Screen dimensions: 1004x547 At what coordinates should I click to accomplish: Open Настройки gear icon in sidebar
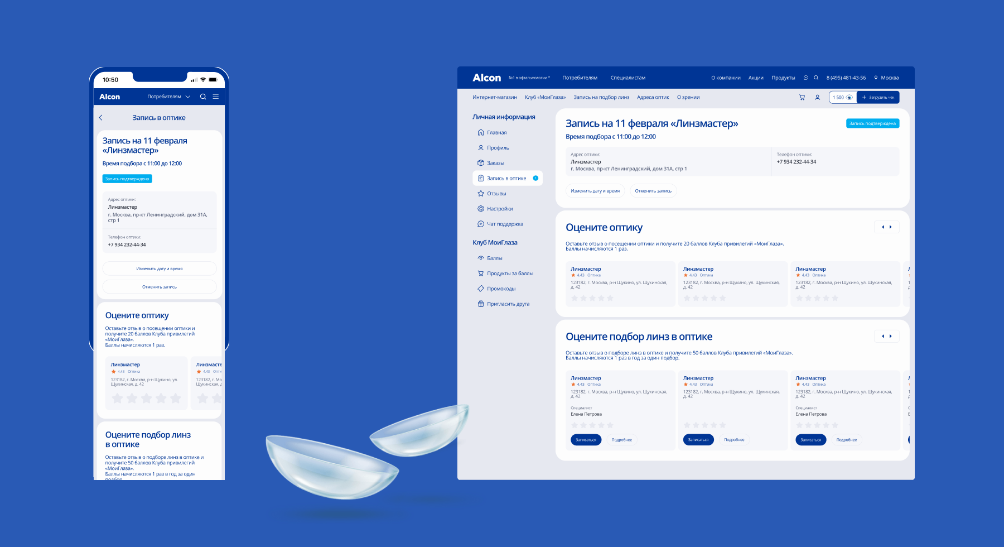click(481, 209)
